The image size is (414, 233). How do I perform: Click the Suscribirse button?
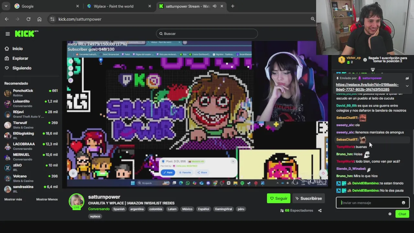pos(308,198)
